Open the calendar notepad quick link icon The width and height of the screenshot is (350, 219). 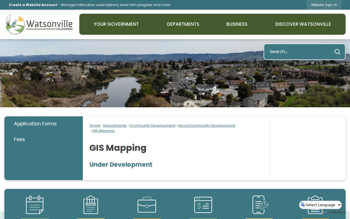pos(35,205)
